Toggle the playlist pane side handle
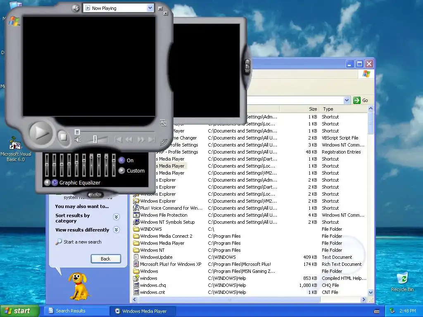 (x=247, y=66)
